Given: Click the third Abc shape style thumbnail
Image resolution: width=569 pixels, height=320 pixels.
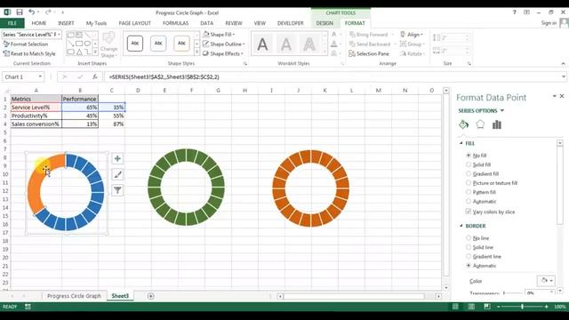Looking at the screenshot, I should [x=181, y=44].
